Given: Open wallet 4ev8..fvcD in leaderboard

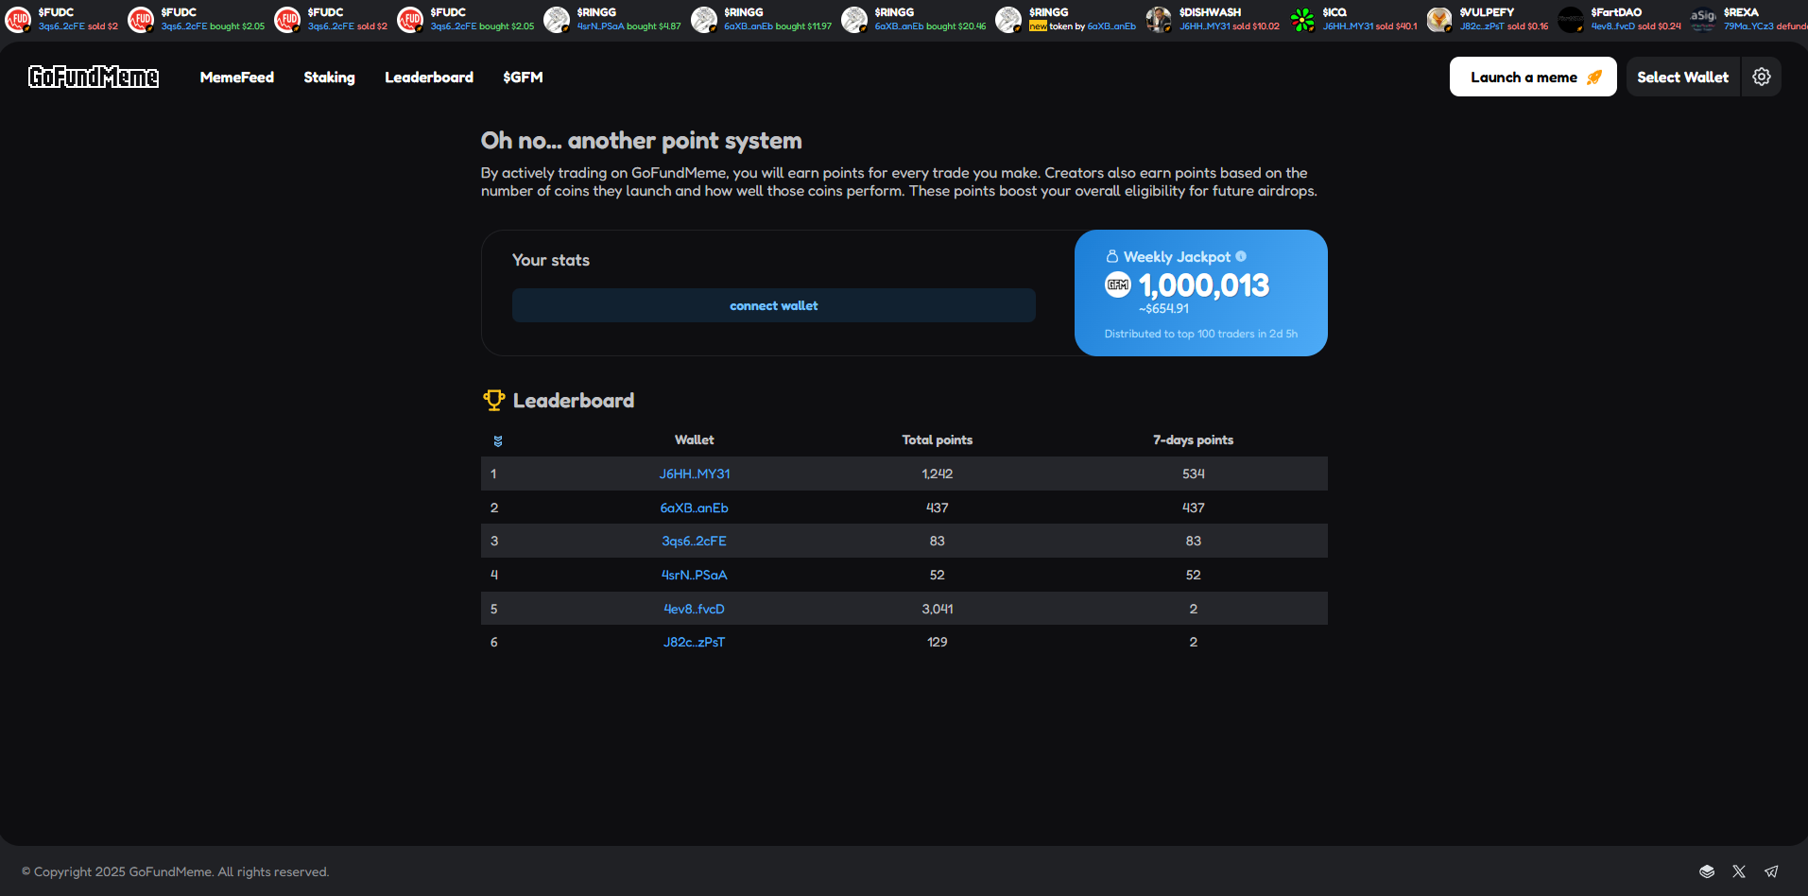Looking at the screenshot, I should pyautogui.click(x=694, y=609).
